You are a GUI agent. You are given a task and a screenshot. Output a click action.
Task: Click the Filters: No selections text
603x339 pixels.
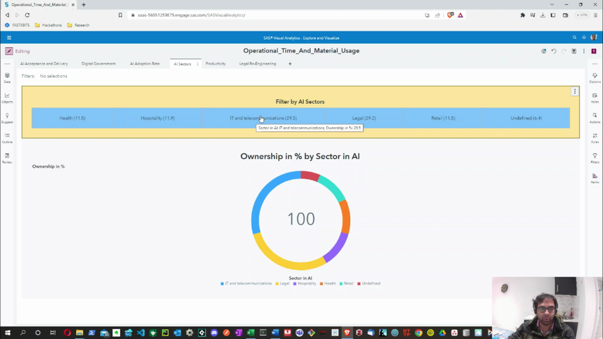tap(44, 76)
